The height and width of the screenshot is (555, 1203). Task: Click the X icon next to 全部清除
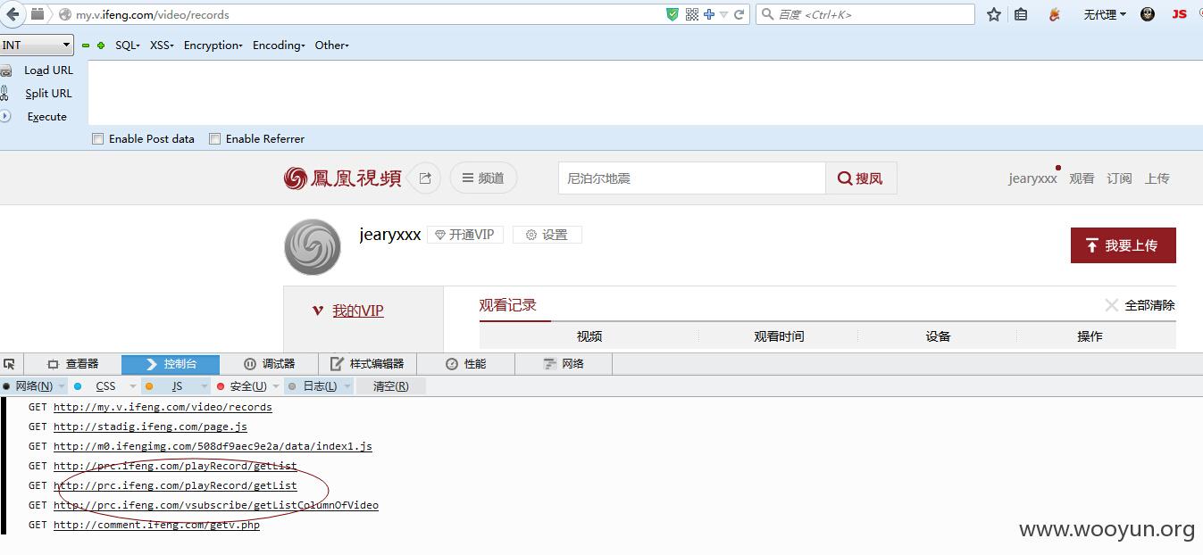click(1112, 305)
